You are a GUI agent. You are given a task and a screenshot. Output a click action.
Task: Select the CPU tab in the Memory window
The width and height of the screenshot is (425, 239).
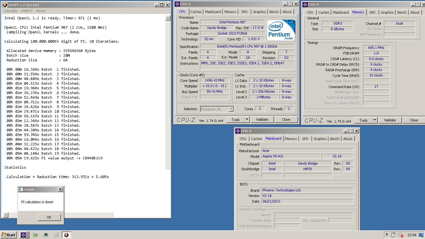310,12
